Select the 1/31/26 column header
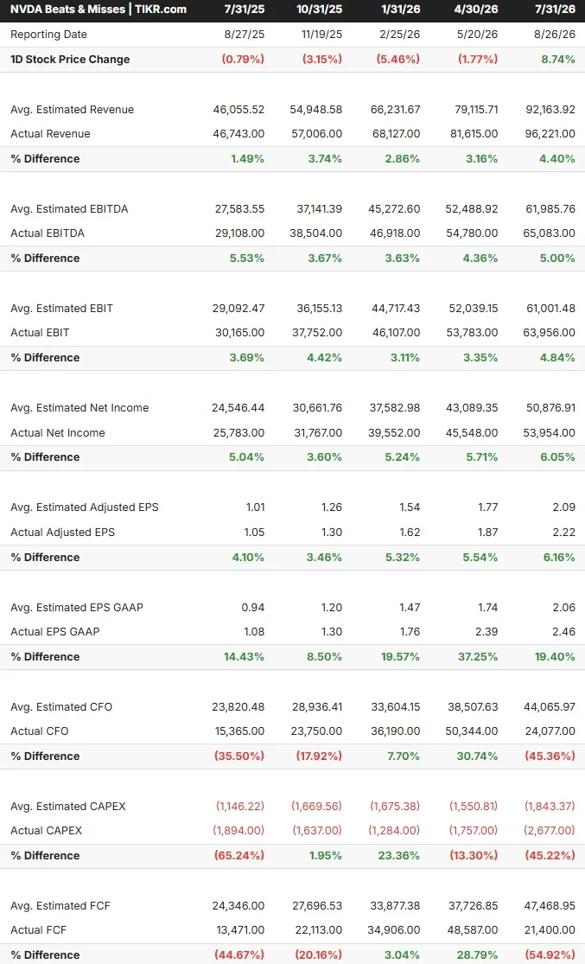Screen dimensions: 585x964 (x=401, y=10)
